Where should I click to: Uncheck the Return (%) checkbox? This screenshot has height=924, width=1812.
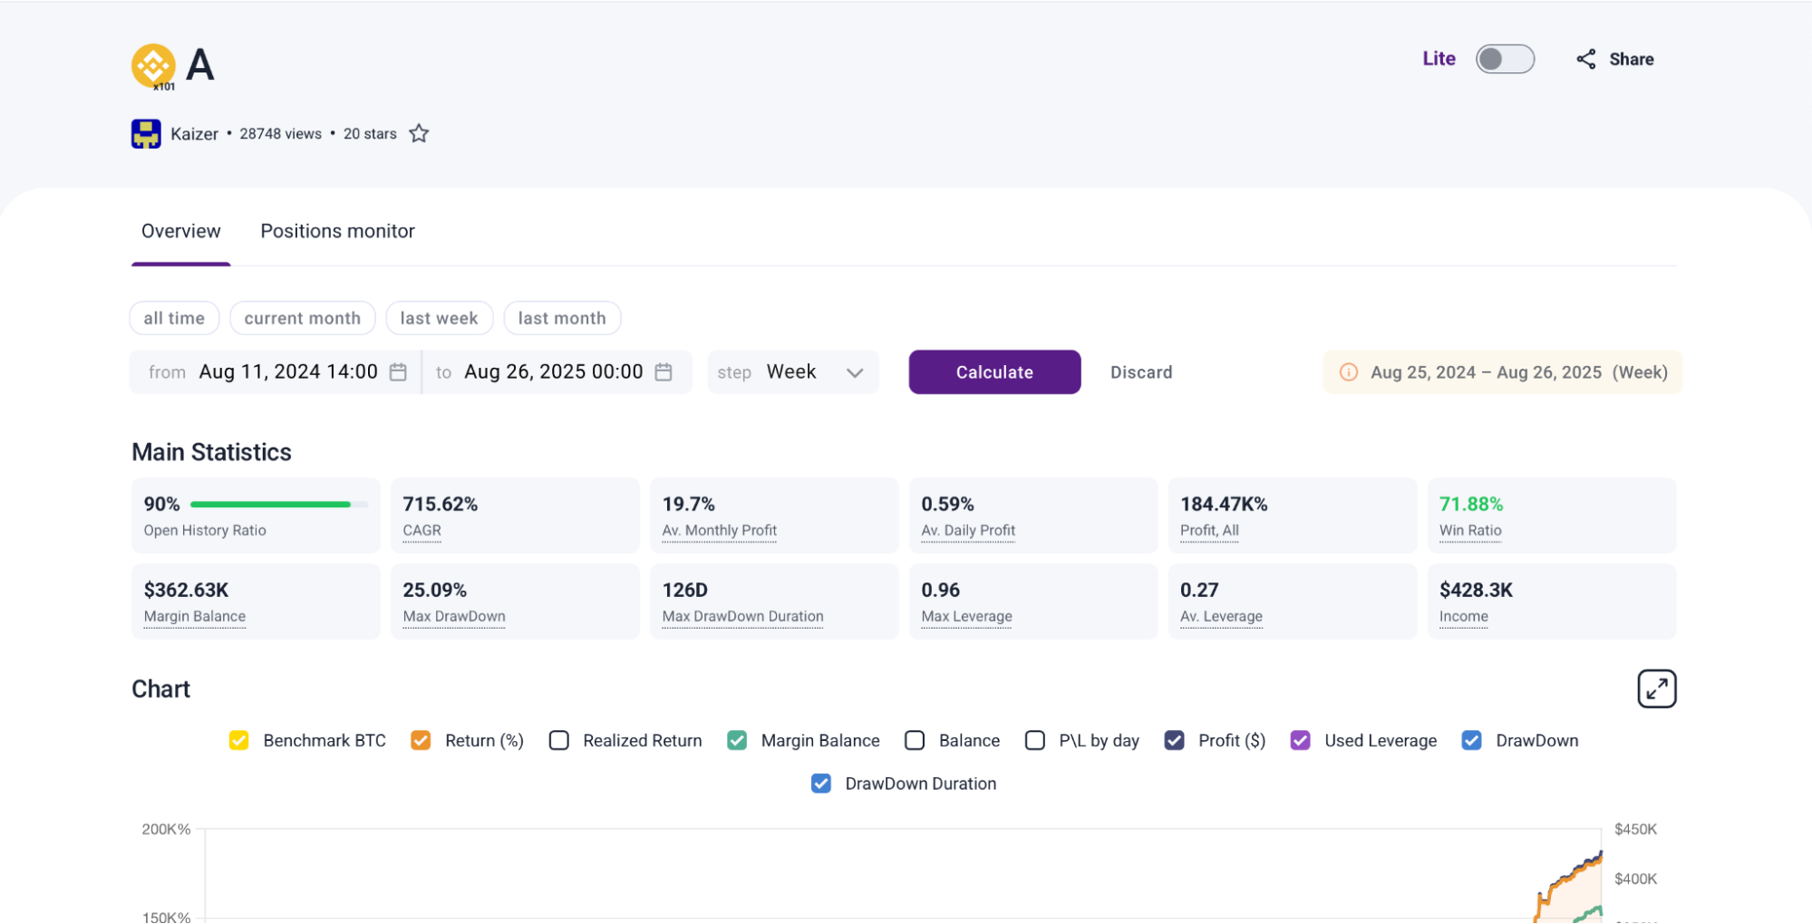421,741
